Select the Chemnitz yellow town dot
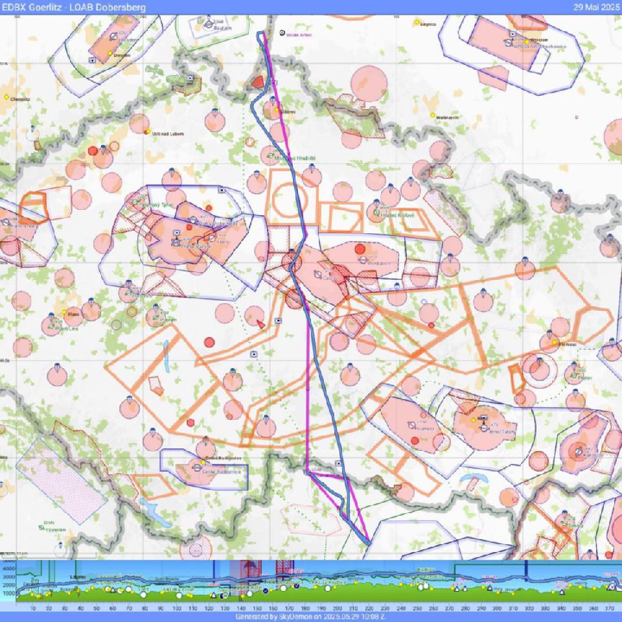This screenshot has height=622, width=622. (x=7, y=97)
